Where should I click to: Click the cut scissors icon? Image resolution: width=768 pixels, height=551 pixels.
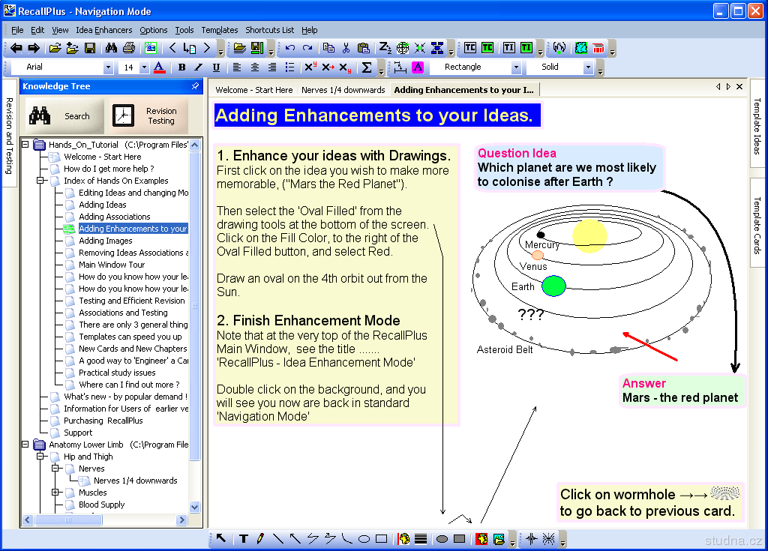(346, 48)
